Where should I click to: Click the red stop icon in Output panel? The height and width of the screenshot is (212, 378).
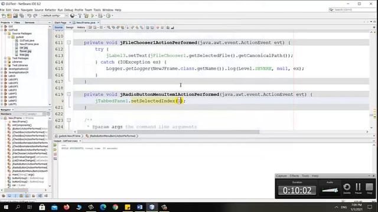(55, 154)
